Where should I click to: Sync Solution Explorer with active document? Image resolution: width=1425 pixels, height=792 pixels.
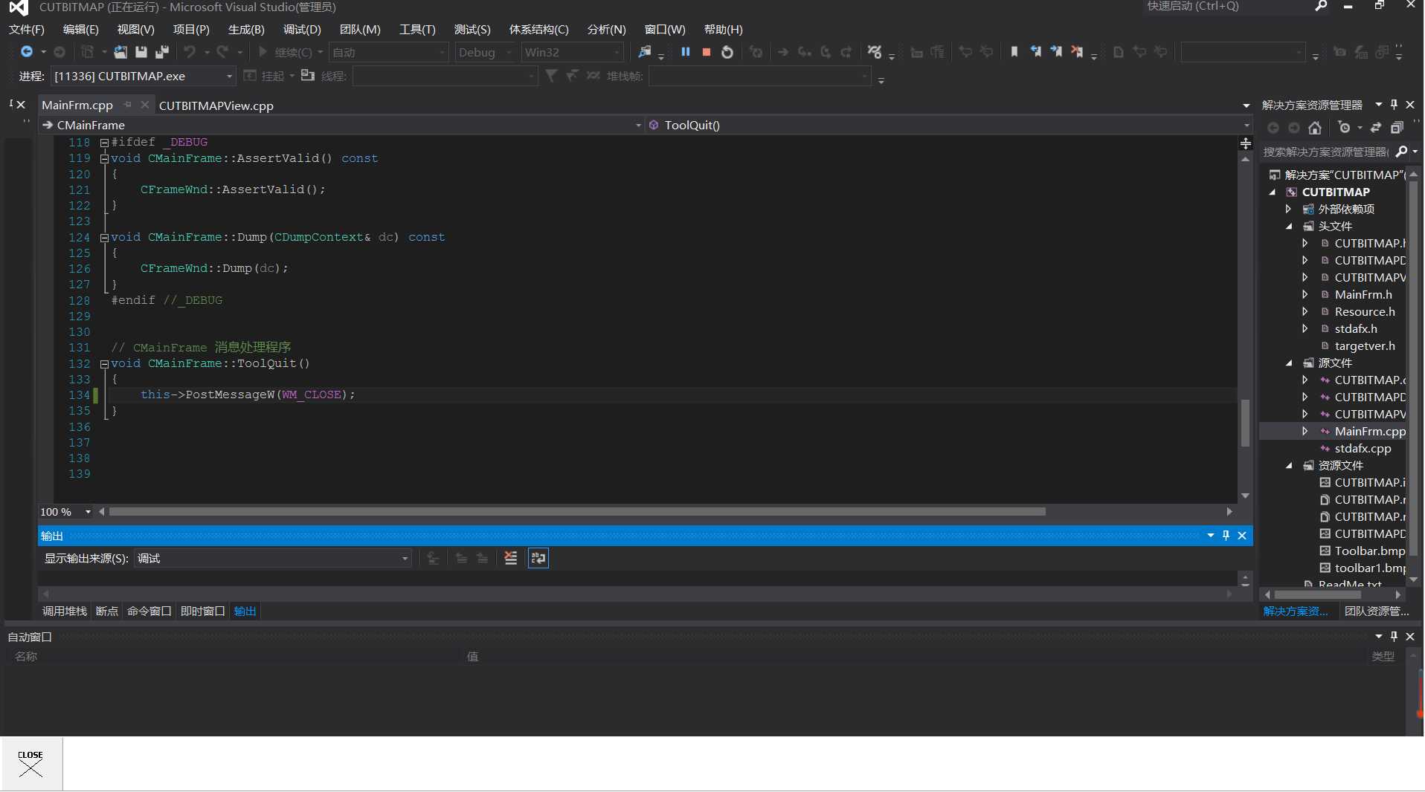(x=1376, y=128)
